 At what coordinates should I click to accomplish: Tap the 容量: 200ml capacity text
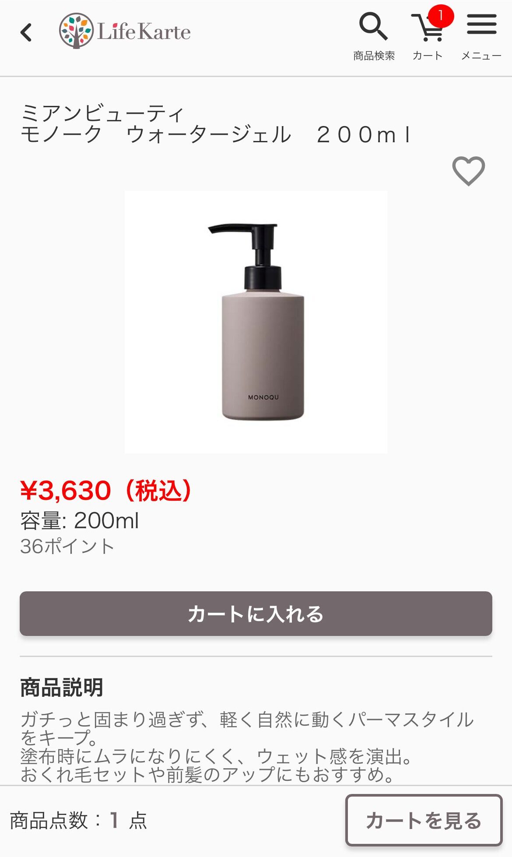(80, 521)
